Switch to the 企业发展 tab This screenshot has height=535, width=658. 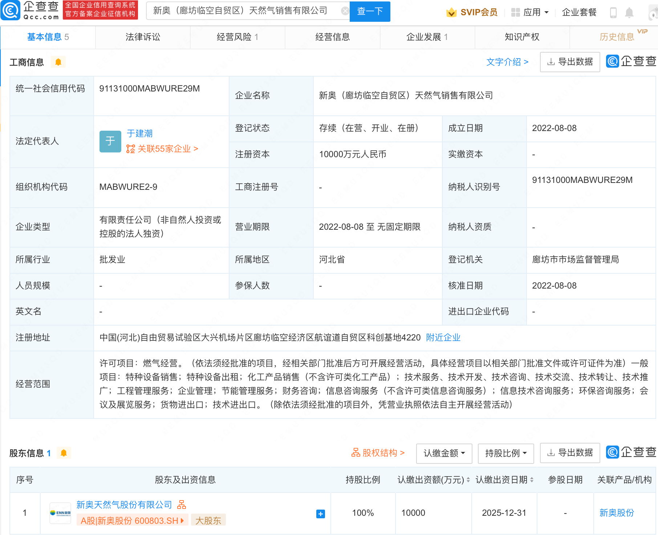tap(427, 37)
